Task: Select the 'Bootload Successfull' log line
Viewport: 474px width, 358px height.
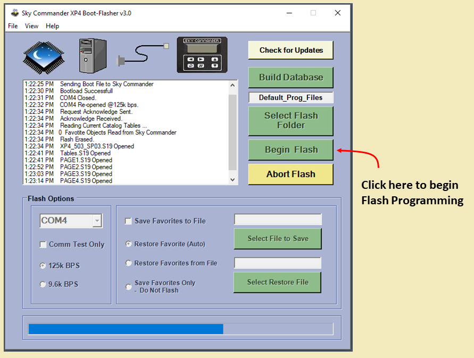Action: [87, 91]
